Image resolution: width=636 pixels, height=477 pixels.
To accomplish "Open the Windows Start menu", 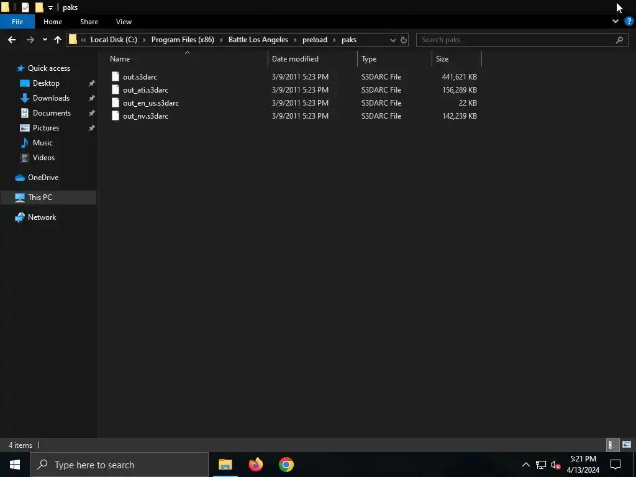I will coord(15,465).
